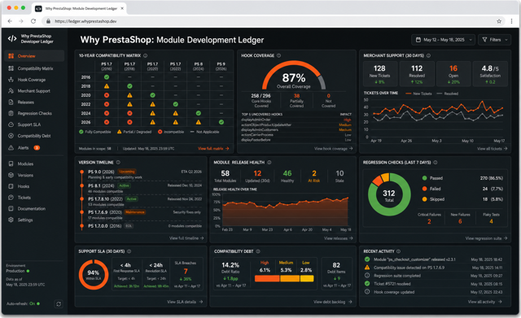Click the 82 Debt Items card
The image size is (521, 318).
(336, 275)
